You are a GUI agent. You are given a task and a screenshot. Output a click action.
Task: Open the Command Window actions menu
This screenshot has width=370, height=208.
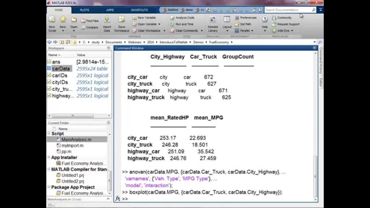315,48
